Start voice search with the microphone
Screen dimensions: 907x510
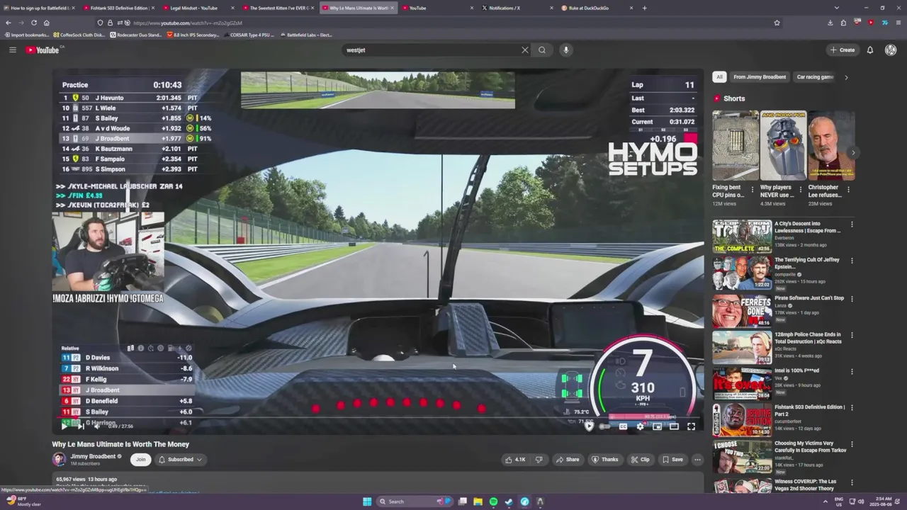point(565,50)
